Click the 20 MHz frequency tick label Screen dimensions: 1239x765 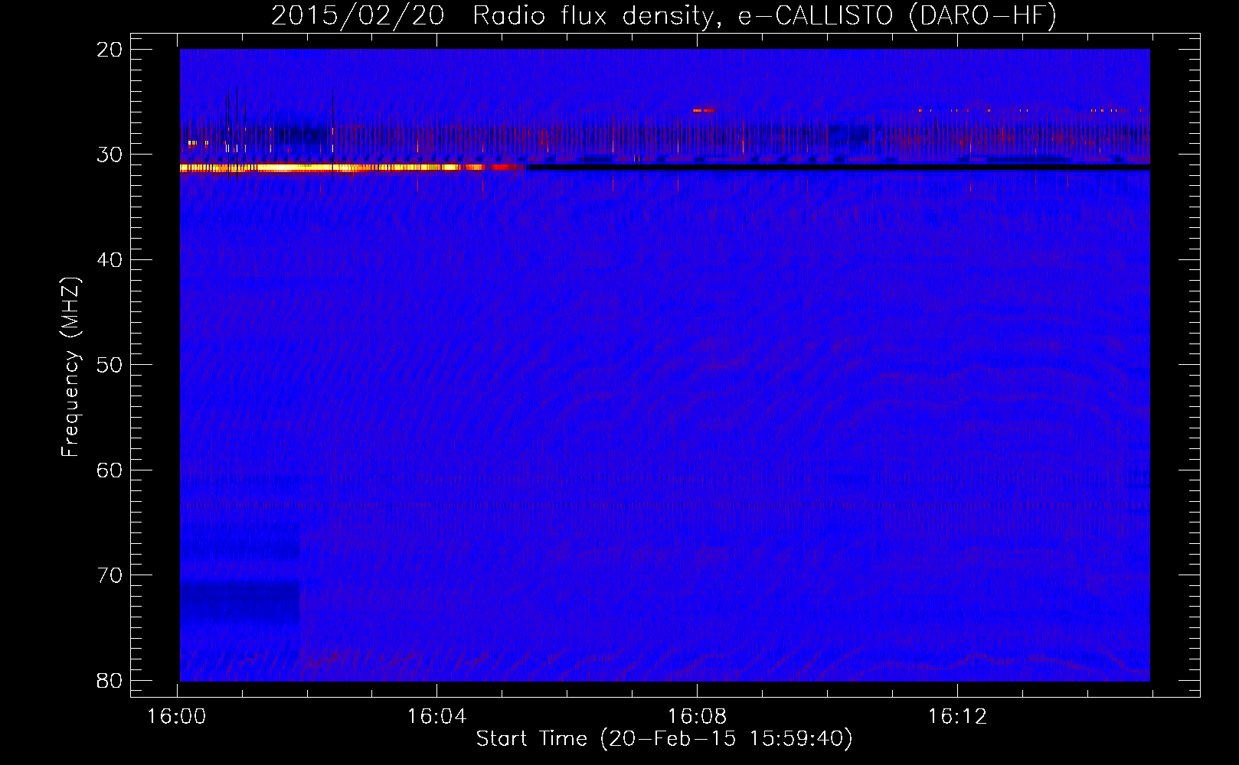coord(110,50)
